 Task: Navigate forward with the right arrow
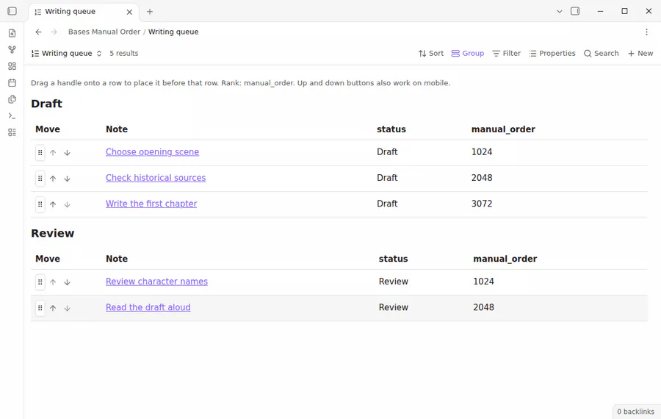pos(54,32)
